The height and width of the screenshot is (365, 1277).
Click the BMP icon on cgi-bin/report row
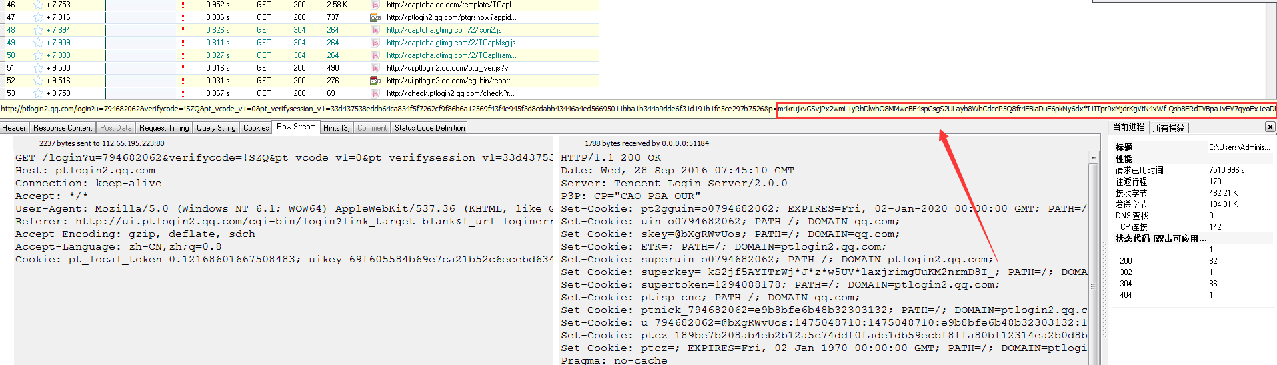click(375, 81)
